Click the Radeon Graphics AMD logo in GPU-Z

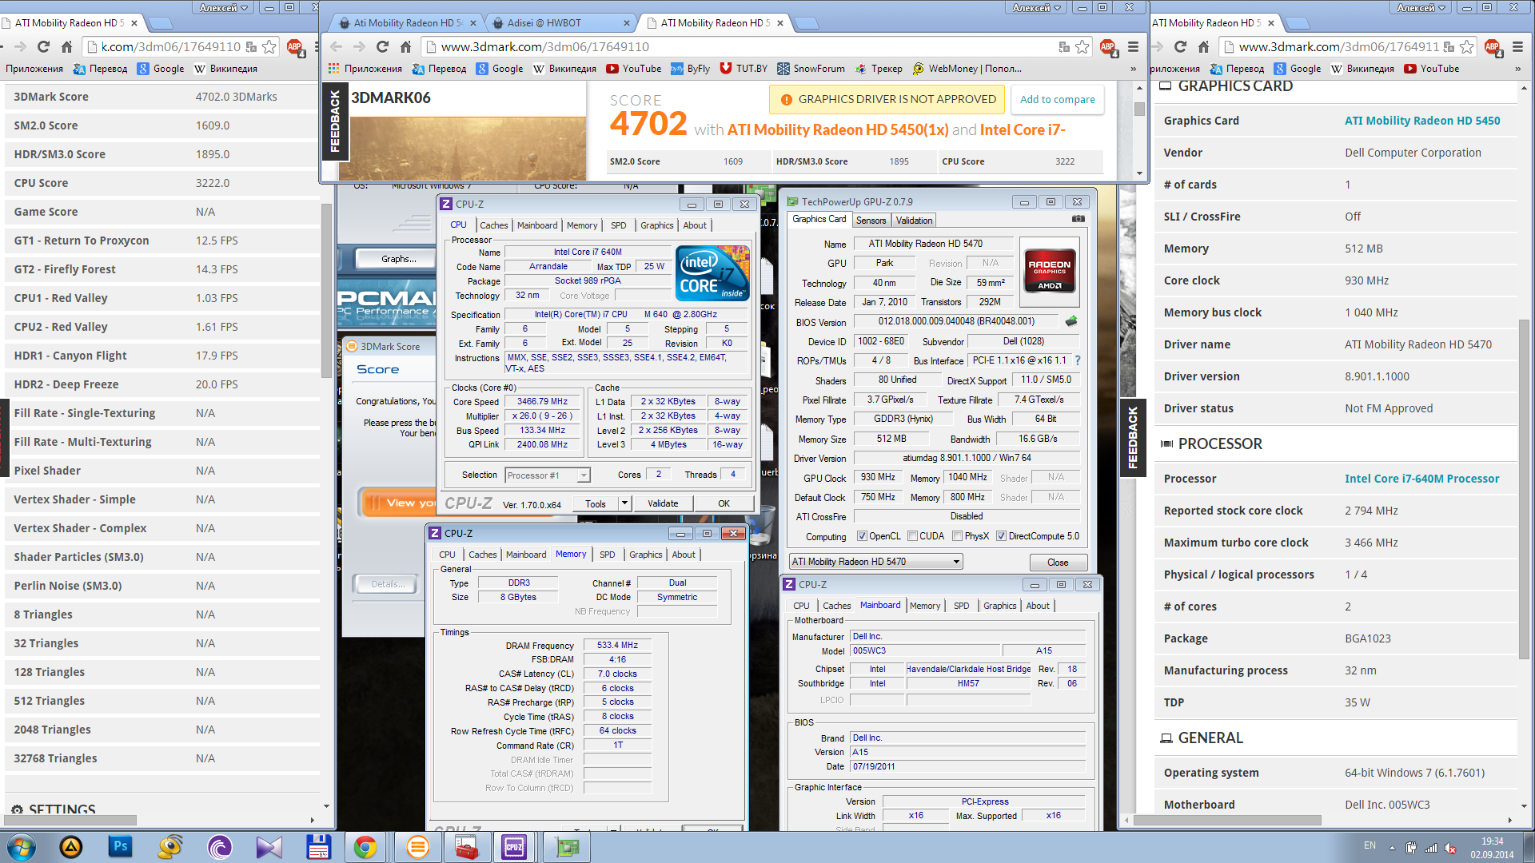click(1049, 272)
